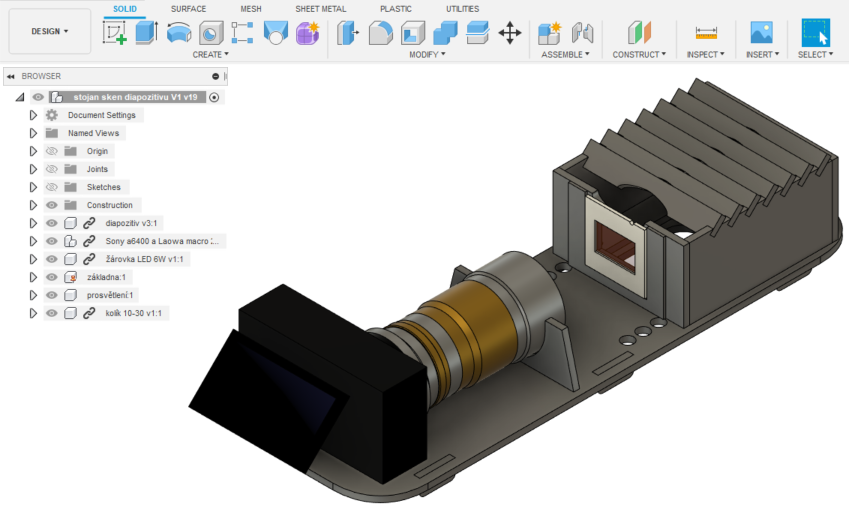Select the Fillet tool
Viewport: 849px width, 510px height.
click(380, 33)
